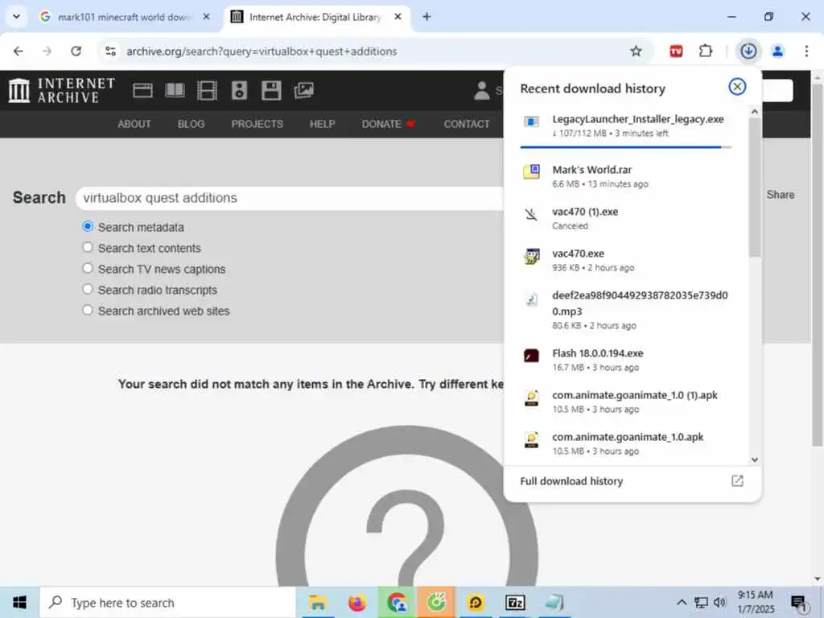Open Flash 18.0.0.194.exe download entry

626,360
